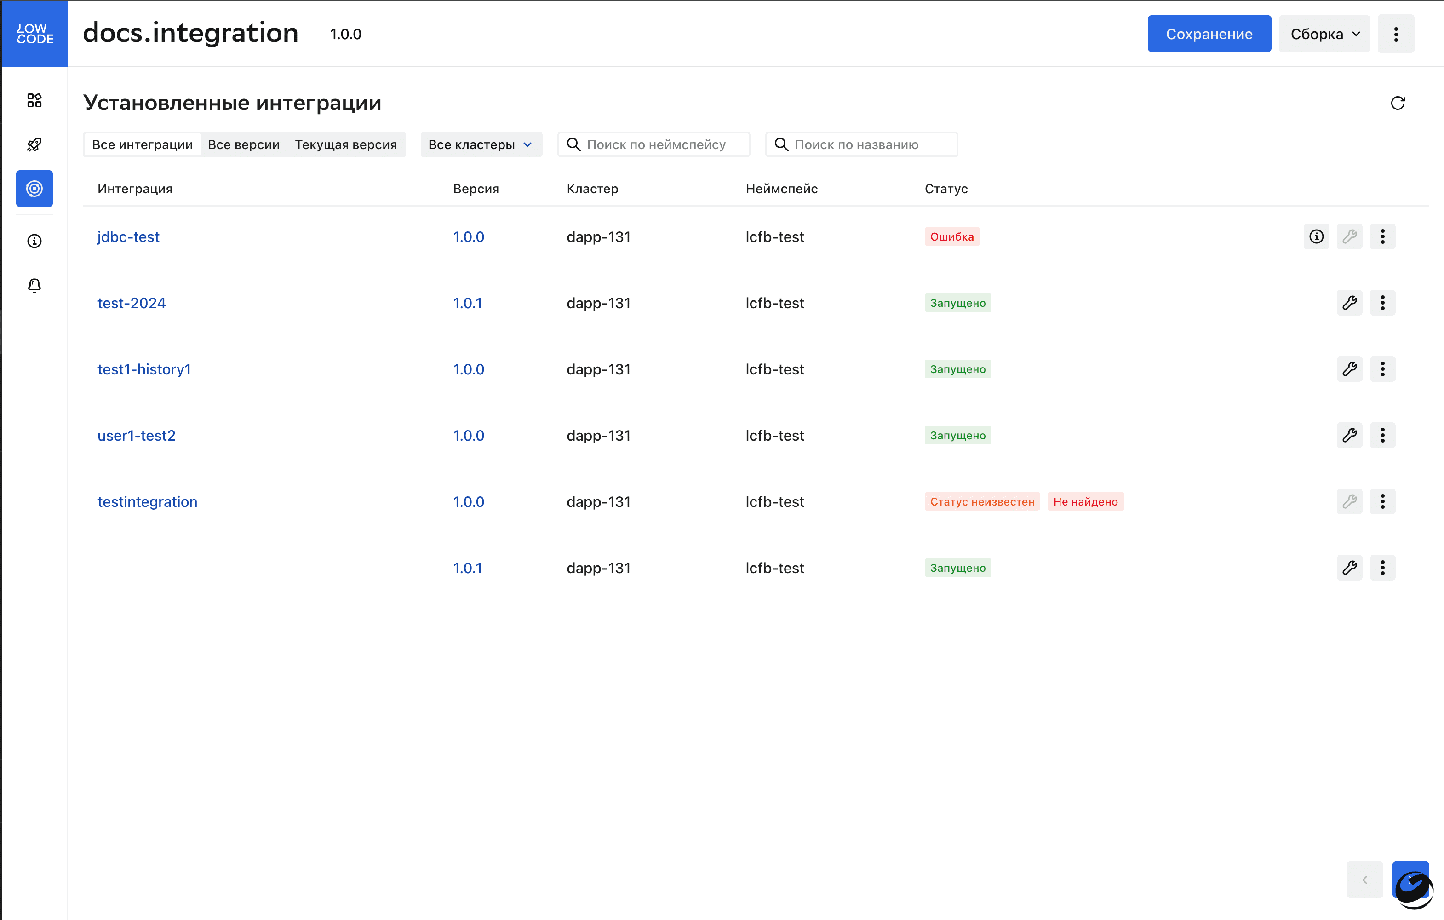Open three-dot menu for testintegration row
The image size is (1444, 920).
click(1382, 501)
